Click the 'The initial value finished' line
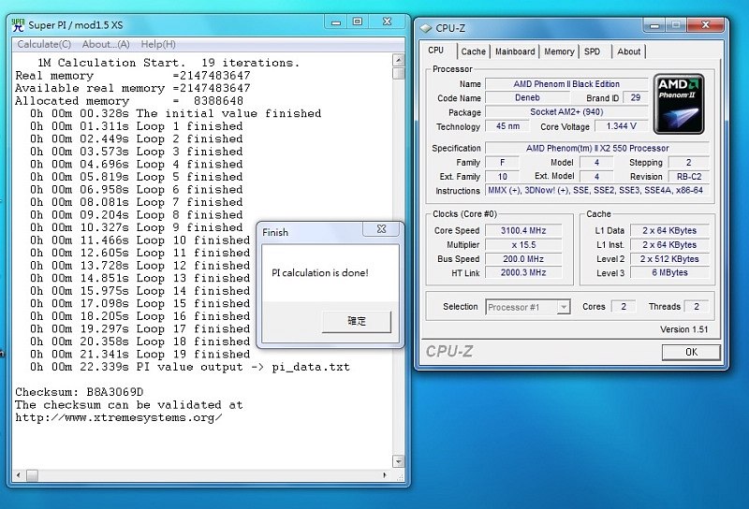This screenshot has width=749, height=509. pyautogui.click(x=175, y=113)
